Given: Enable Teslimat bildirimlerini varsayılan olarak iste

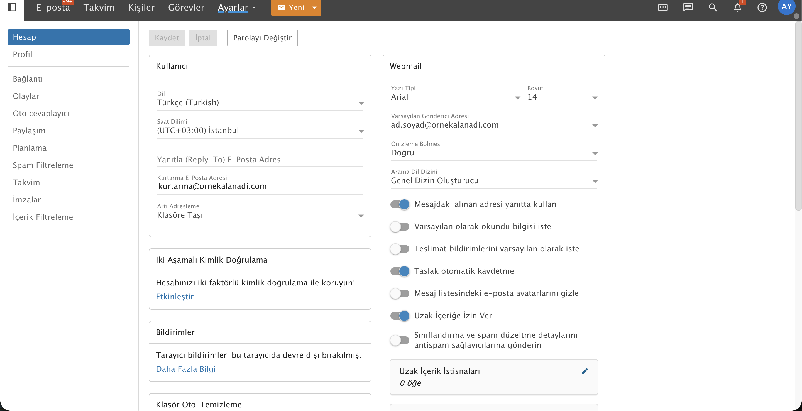Looking at the screenshot, I should [x=400, y=249].
